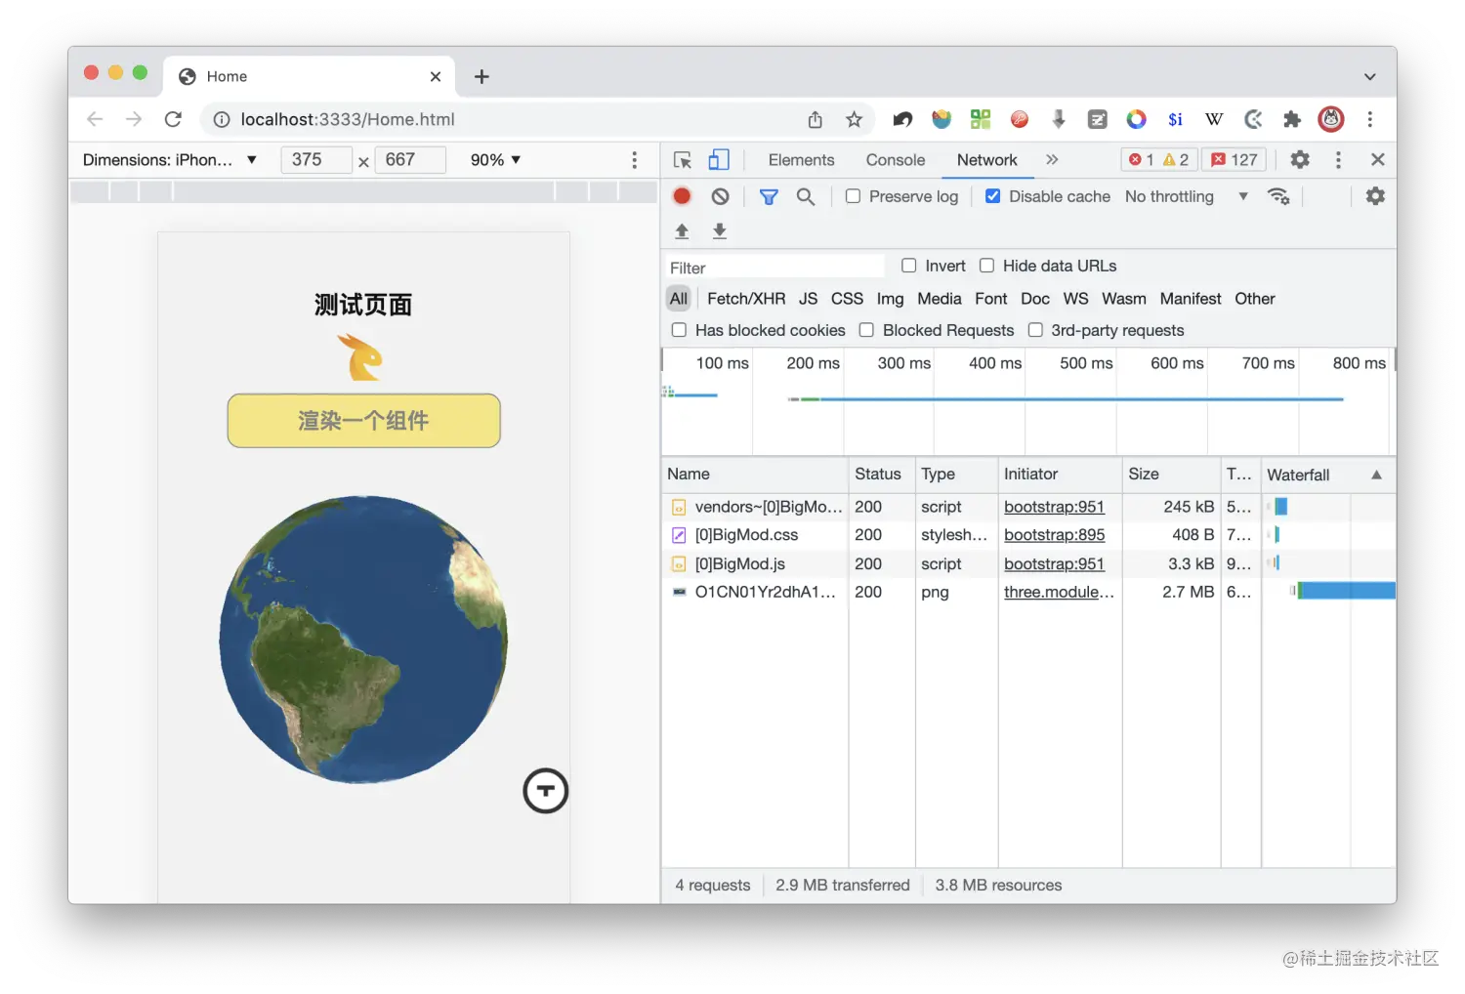Click the site information icon
Screen dimensions: 1465x994
(222, 119)
